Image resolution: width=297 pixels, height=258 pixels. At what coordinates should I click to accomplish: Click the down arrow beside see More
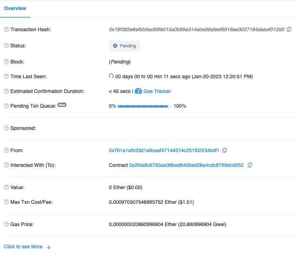tap(49, 247)
